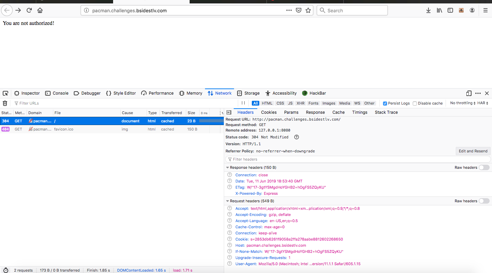Open the HAR dropdown menu
The width and height of the screenshot is (492, 273).
(483, 103)
